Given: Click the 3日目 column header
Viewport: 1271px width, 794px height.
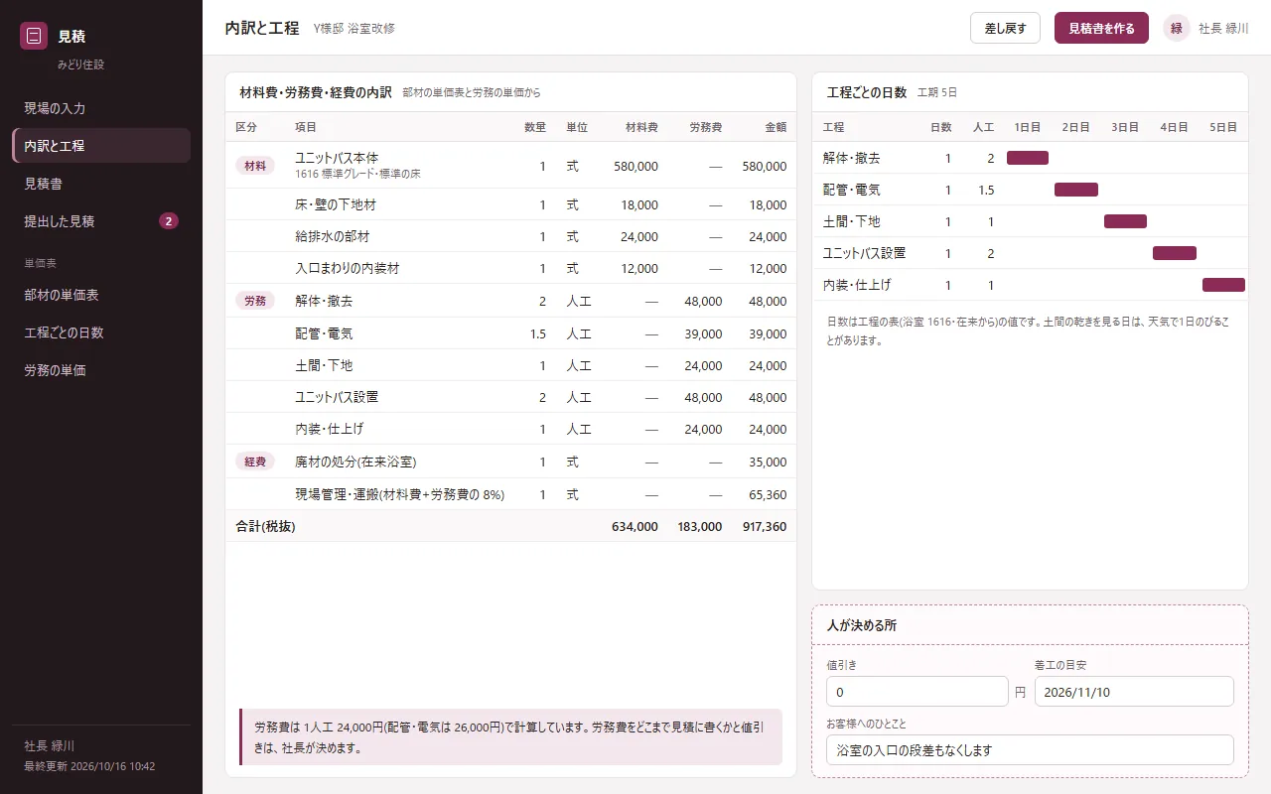Looking at the screenshot, I should point(1125,127).
